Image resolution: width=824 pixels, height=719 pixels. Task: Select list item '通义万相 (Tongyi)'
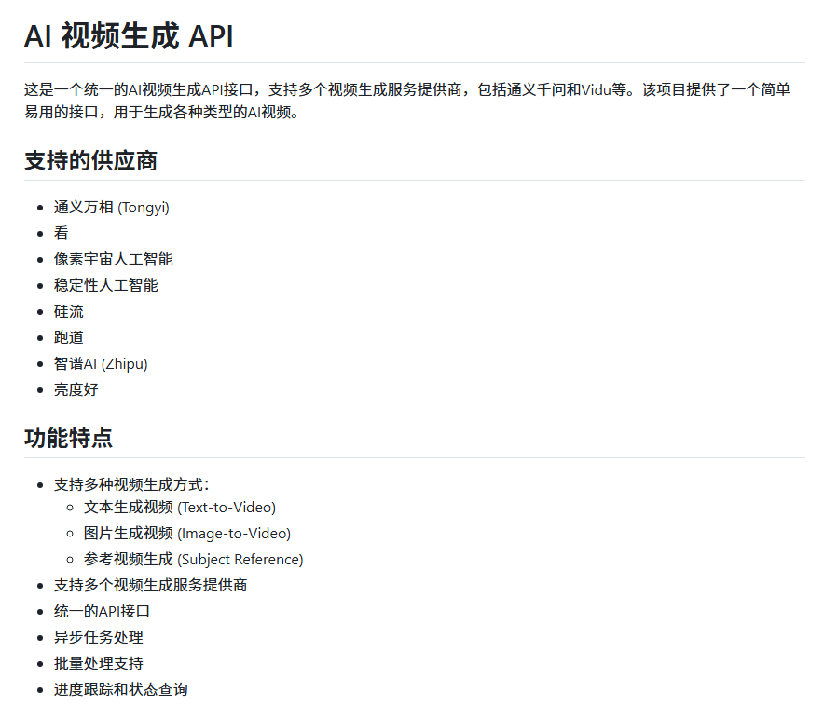coord(112,208)
